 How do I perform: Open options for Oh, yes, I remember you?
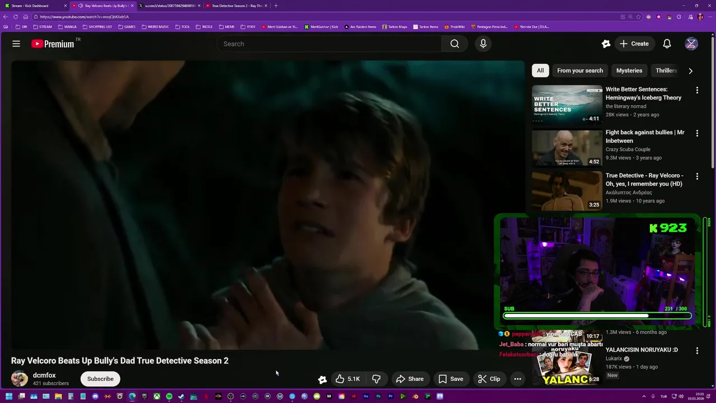(x=697, y=176)
